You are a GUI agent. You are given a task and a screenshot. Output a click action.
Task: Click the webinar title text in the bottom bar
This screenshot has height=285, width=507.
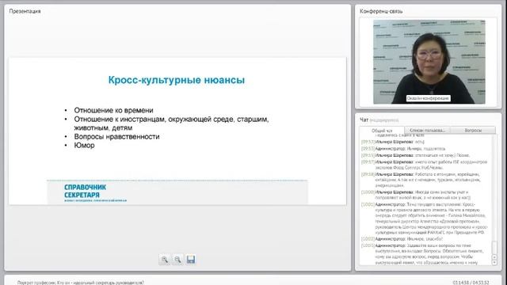tap(81, 283)
